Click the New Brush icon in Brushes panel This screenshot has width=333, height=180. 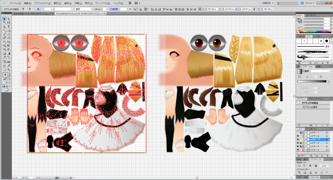(x=323, y=63)
